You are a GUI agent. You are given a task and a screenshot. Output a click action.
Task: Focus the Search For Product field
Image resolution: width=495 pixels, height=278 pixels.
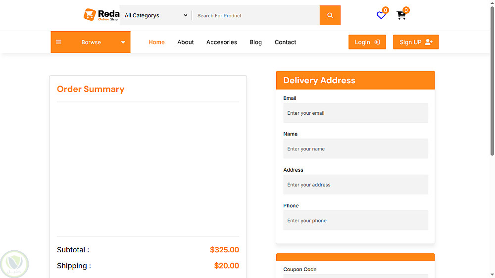256,15
